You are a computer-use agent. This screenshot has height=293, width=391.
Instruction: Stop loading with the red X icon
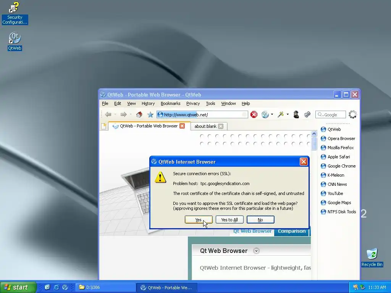[x=254, y=114]
